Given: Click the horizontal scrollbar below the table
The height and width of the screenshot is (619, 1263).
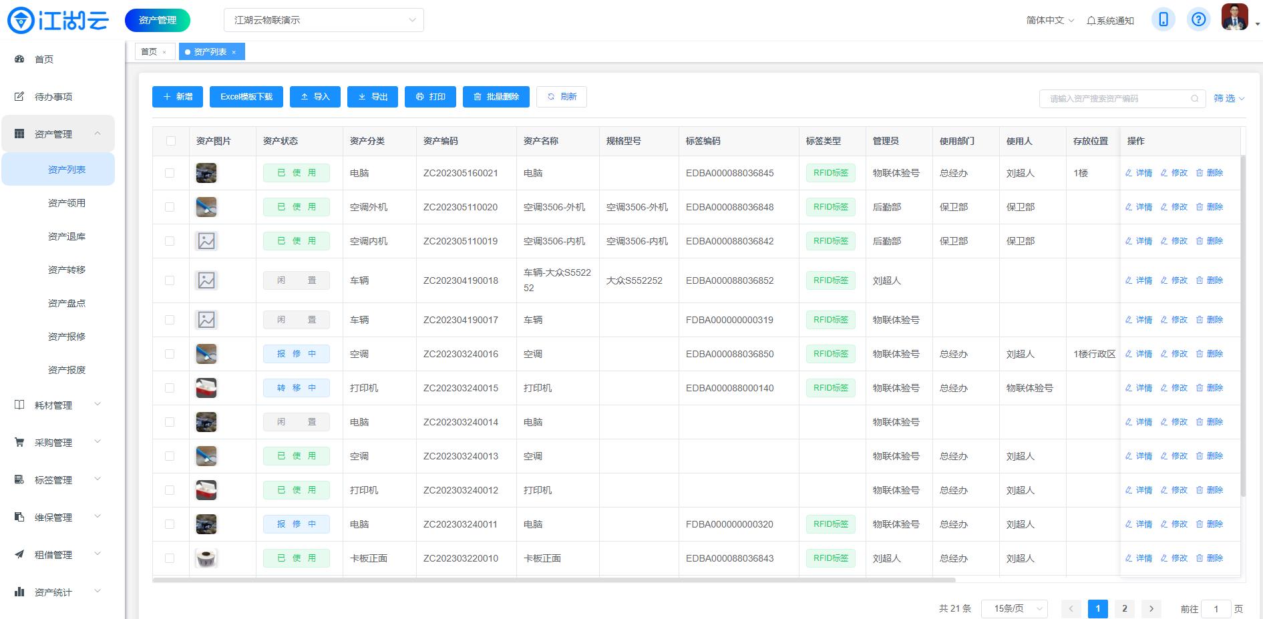Looking at the screenshot, I should click(554, 580).
